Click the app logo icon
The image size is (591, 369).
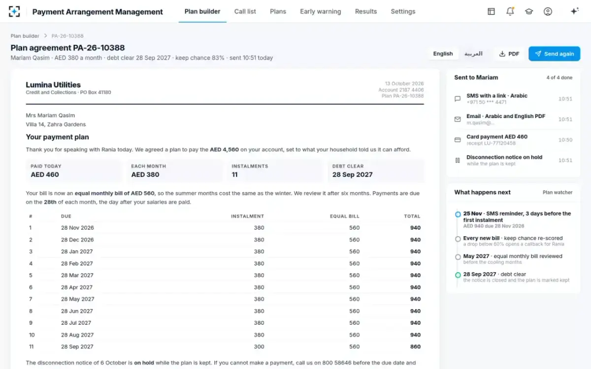[14, 11]
